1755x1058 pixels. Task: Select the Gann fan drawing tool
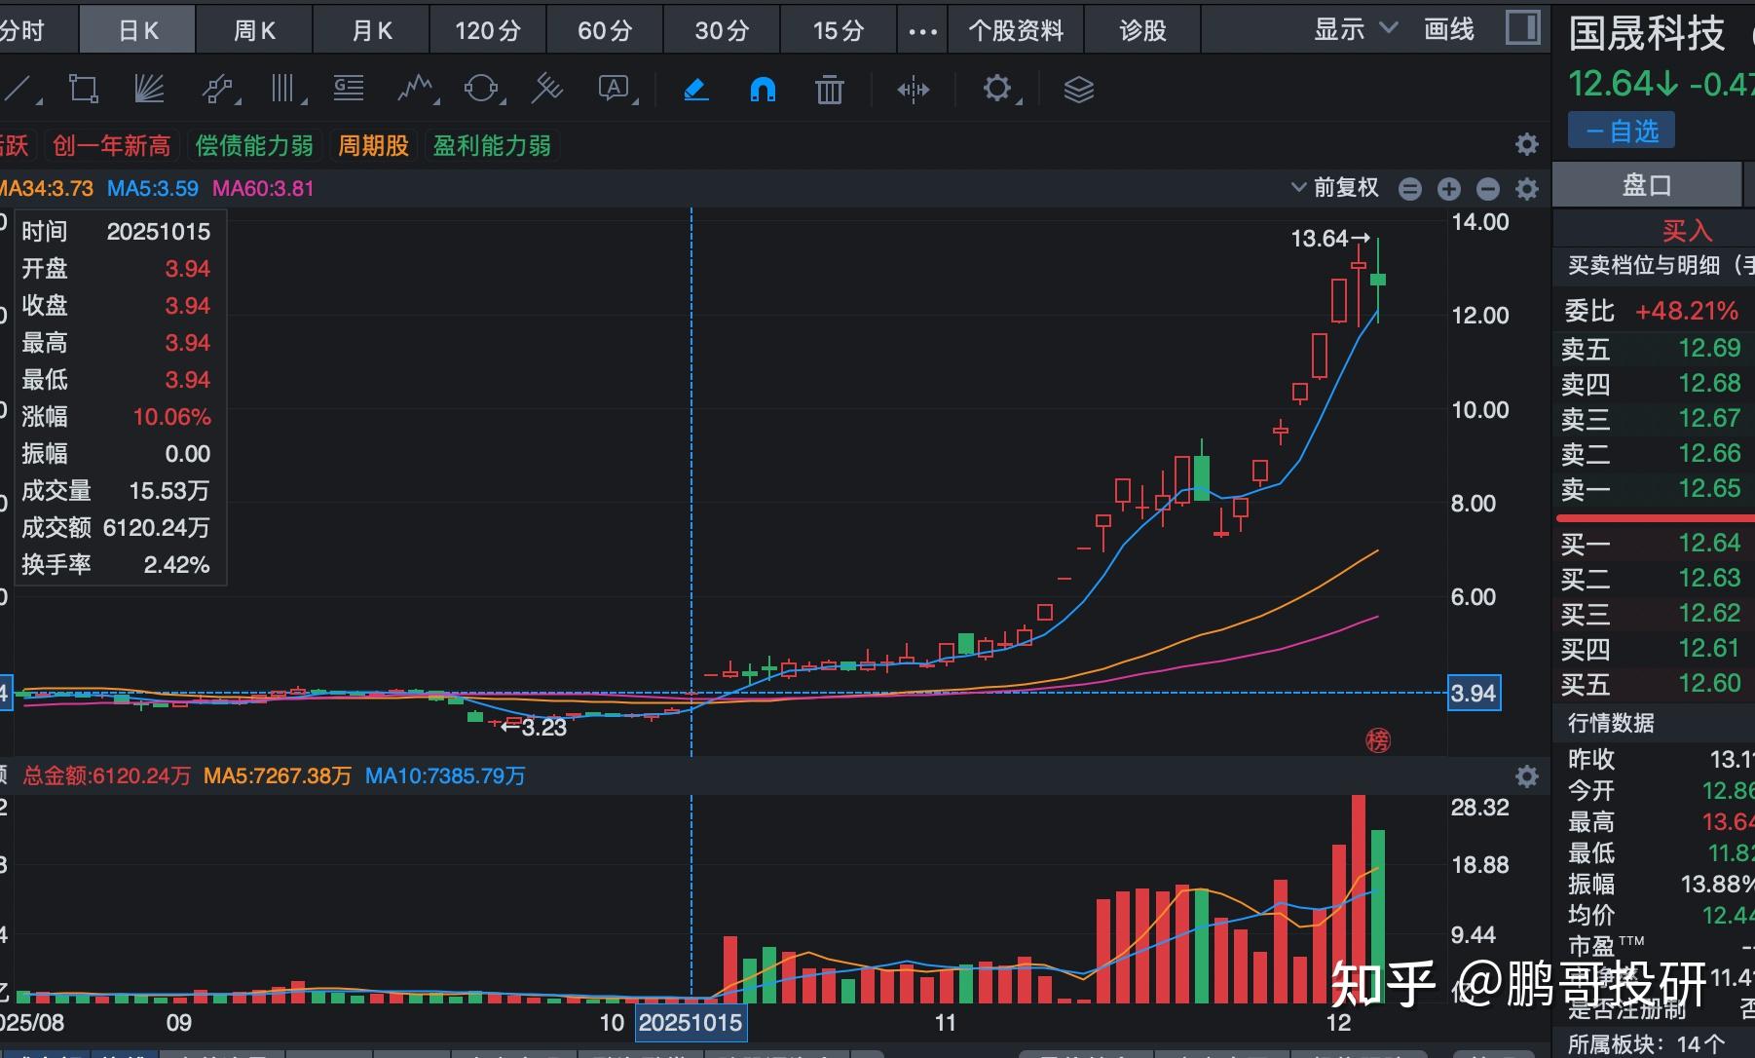pyautogui.click(x=148, y=88)
